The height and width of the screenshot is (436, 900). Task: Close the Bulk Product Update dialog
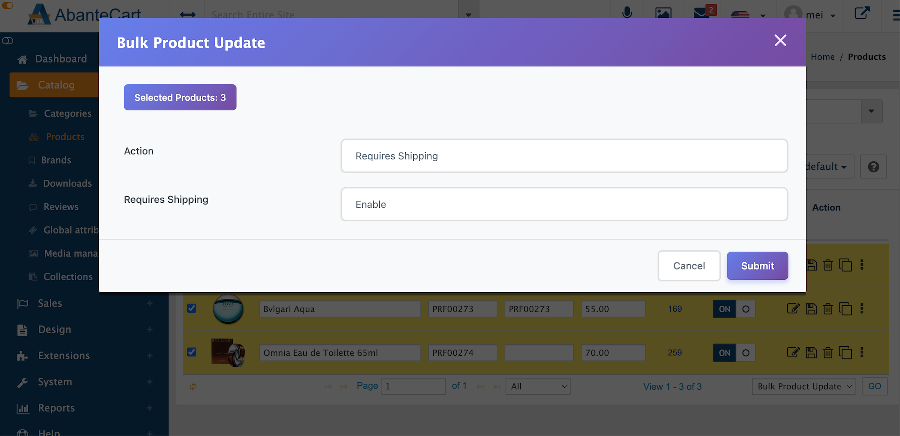coord(780,41)
